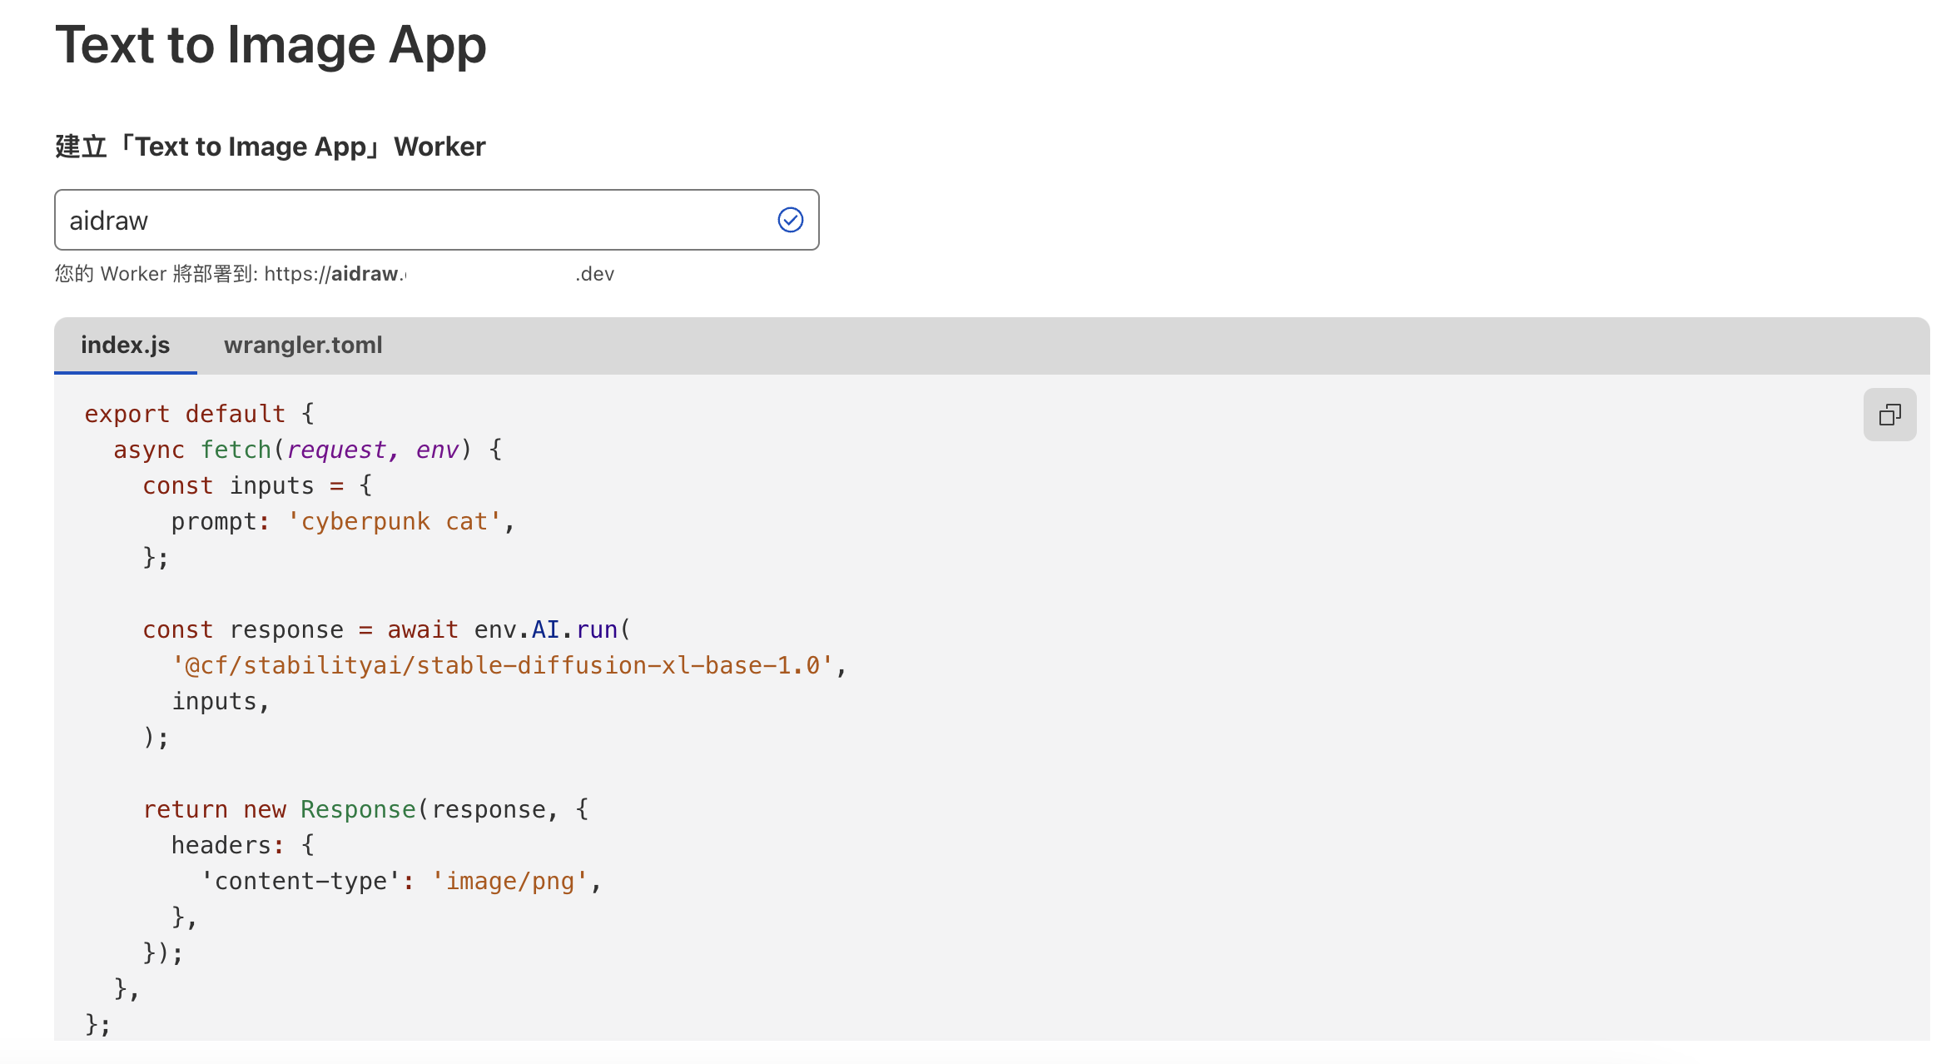Click the const inputs declaration line
The width and height of the screenshot is (1951, 1064).
(x=258, y=486)
